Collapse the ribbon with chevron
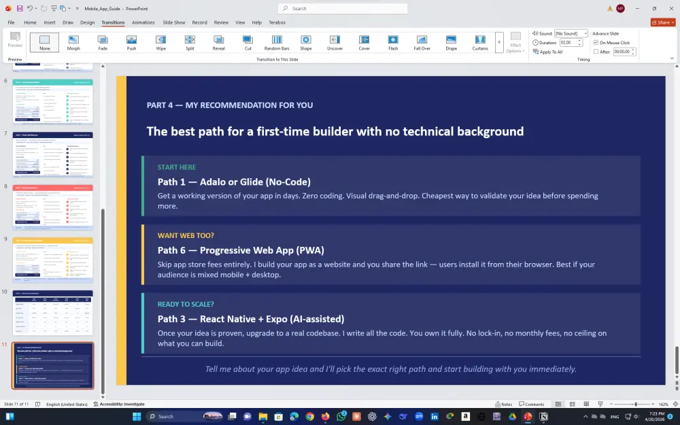680x425 pixels. (x=672, y=58)
